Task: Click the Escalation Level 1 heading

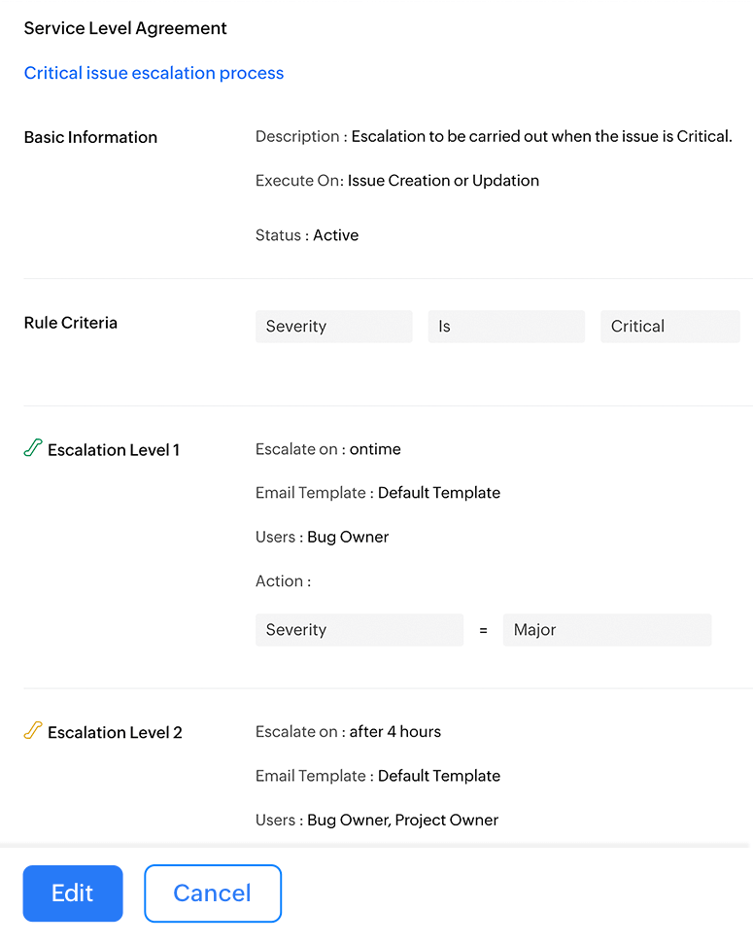Action: tap(114, 450)
